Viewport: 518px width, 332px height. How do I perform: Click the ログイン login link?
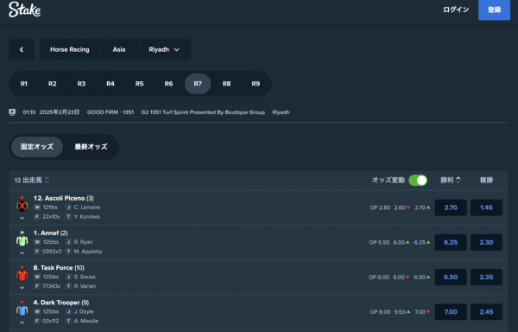coord(456,10)
